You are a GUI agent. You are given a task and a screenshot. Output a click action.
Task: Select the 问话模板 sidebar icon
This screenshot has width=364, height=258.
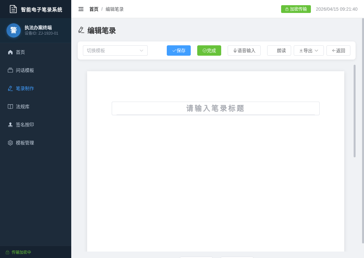pos(10,70)
